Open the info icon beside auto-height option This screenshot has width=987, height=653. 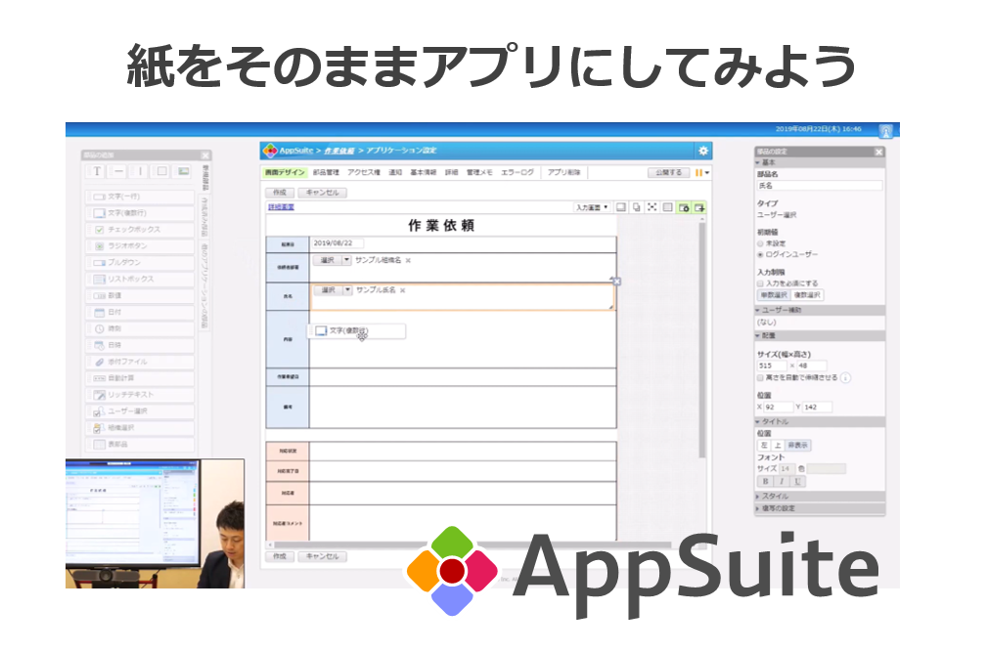click(845, 378)
